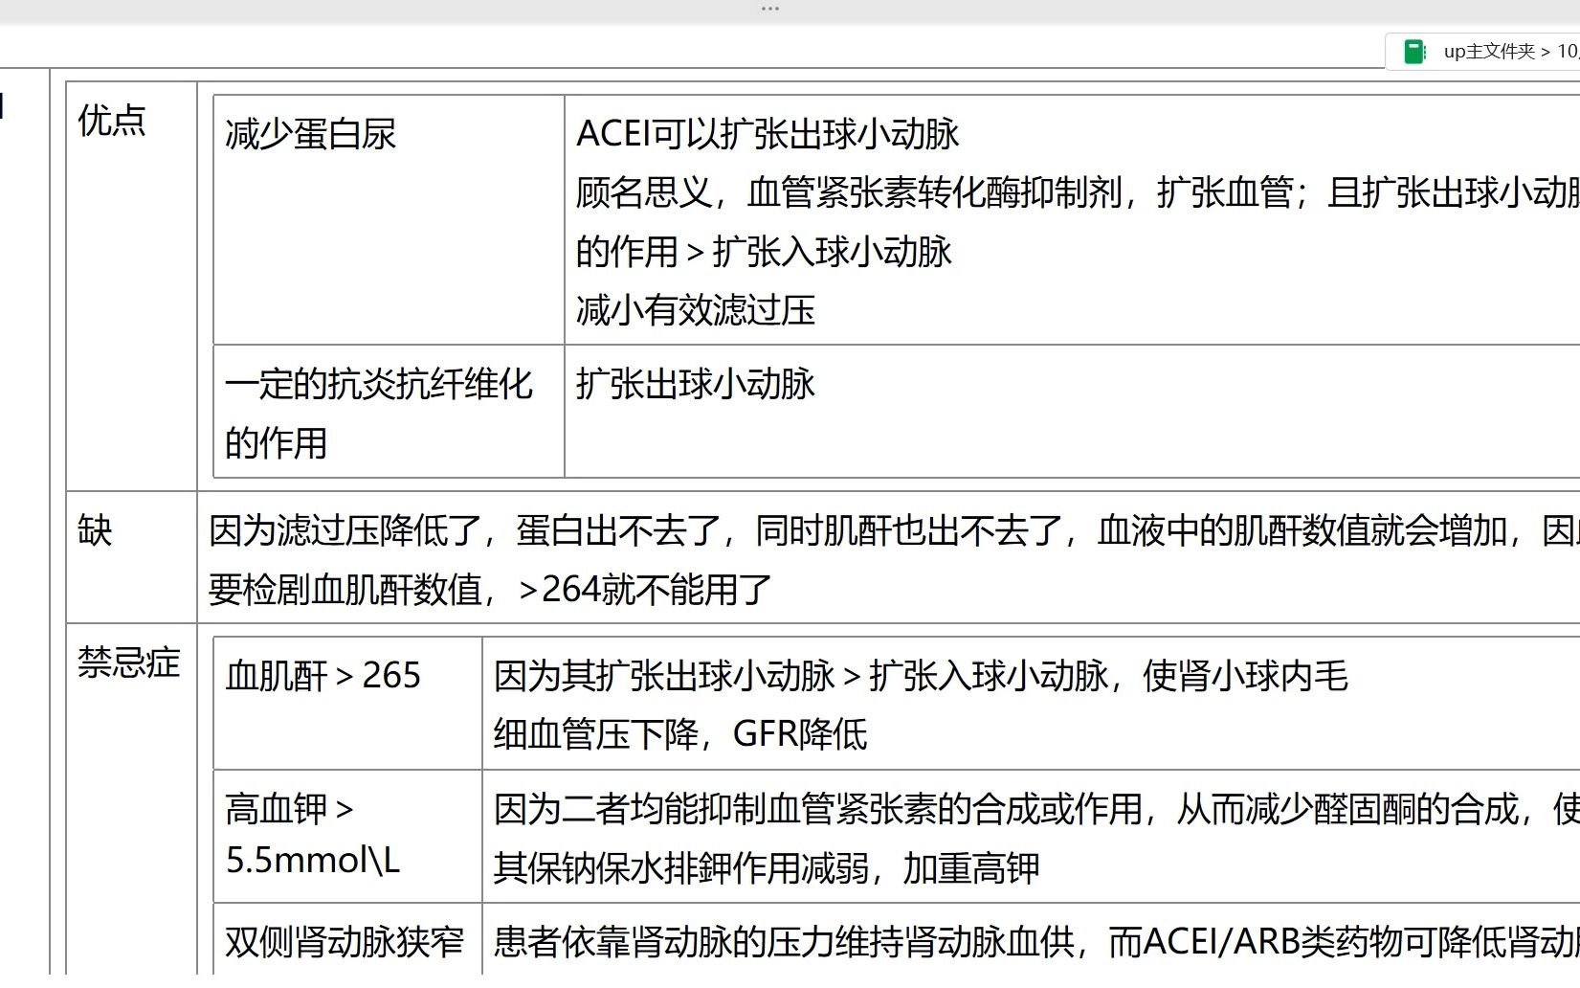1580x988 pixels.
Task: Open the up主文件夹 breadcrumb
Action: [x=1489, y=52]
